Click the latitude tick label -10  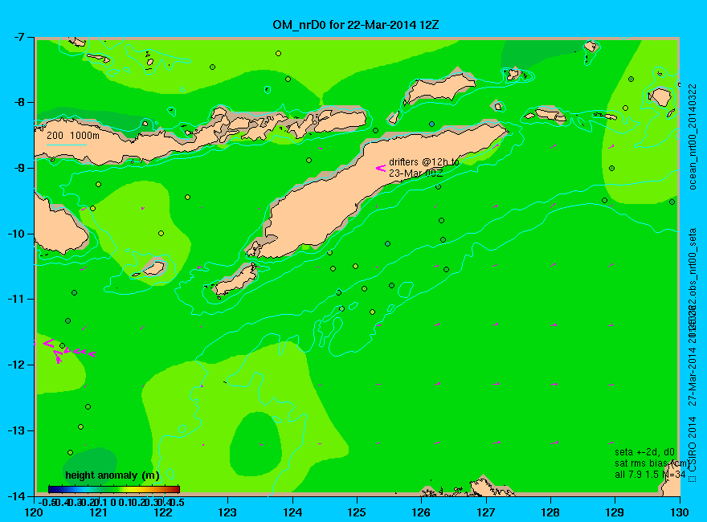point(15,234)
